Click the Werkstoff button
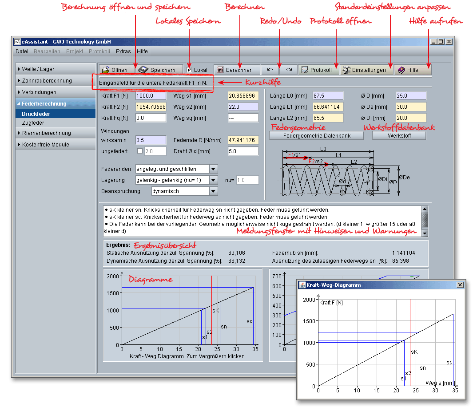The image size is (473, 407). [x=398, y=135]
